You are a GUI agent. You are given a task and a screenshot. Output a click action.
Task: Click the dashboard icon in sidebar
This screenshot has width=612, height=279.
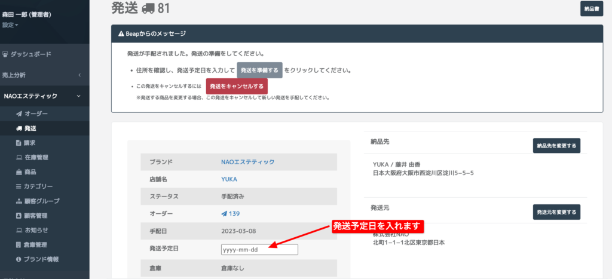pos(6,54)
